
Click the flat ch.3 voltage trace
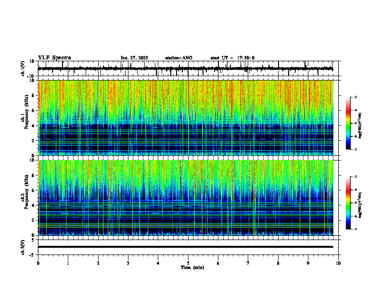(x=185, y=247)
